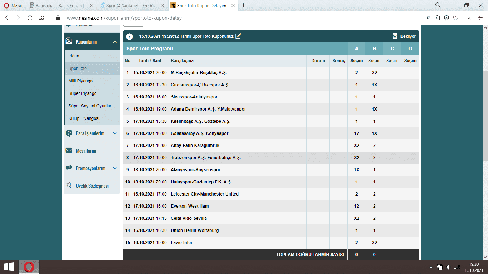The image size is (488, 274).
Task: Select column C header
Action: (392, 49)
